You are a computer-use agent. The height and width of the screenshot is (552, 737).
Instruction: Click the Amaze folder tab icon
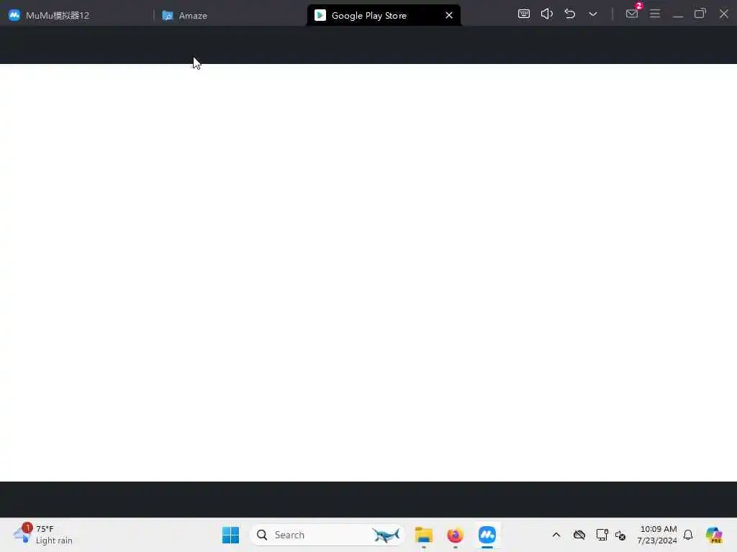(x=167, y=16)
